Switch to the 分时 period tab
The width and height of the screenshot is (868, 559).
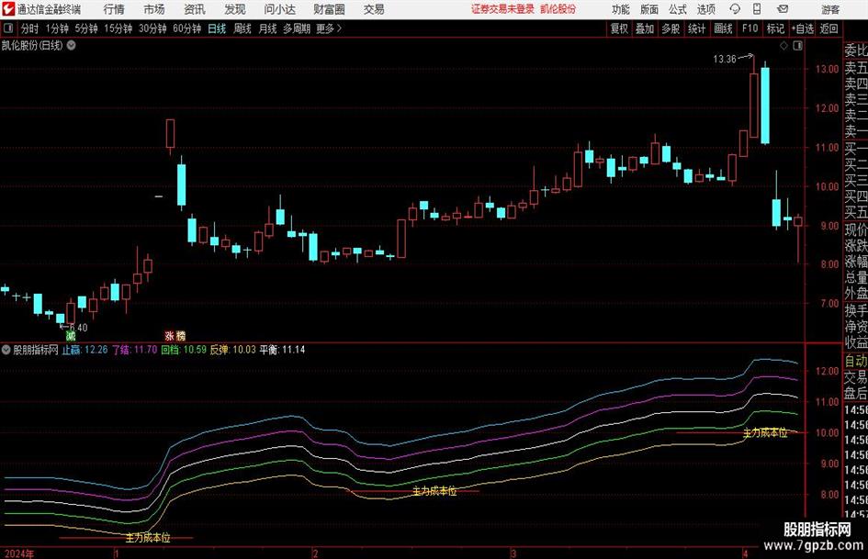(x=29, y=28)
